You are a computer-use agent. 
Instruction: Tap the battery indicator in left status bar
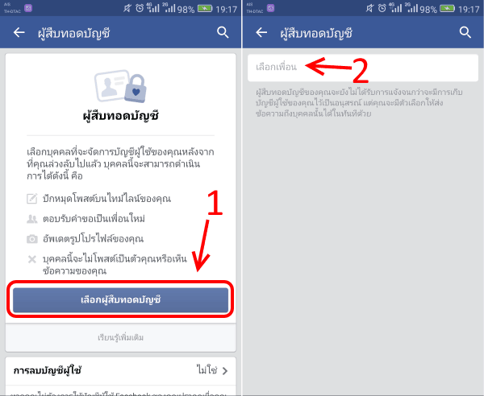pyautogui.click(x=205, y=9)
